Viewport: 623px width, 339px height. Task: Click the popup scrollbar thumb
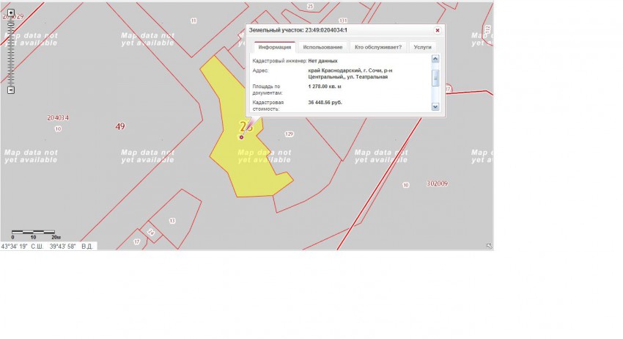pyautogui.click(x=435, y=78)
